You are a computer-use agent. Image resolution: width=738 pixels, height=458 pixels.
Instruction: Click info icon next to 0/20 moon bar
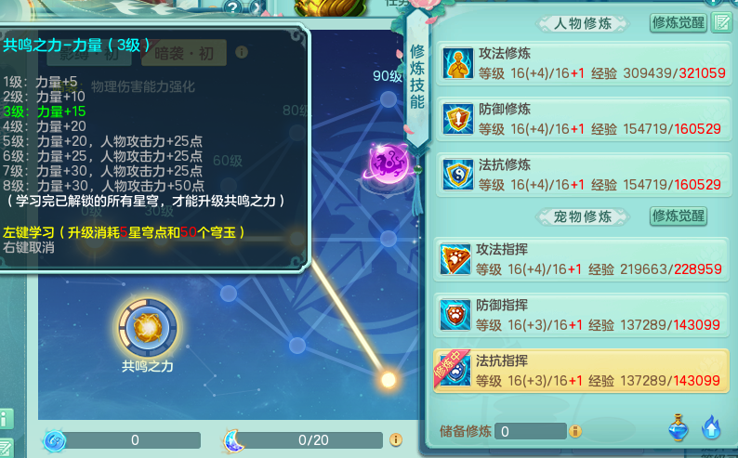(x=396, y=440)
